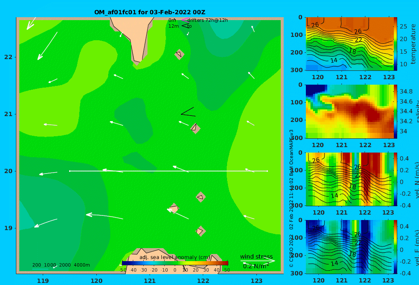Screen dimensions: 419x285
Task: Click latitude label 22 on main map
Action: (8, 57)
